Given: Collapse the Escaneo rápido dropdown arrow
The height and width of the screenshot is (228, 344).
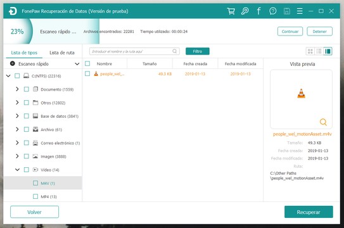Looking at the screenshot, I should pos(77,64).
